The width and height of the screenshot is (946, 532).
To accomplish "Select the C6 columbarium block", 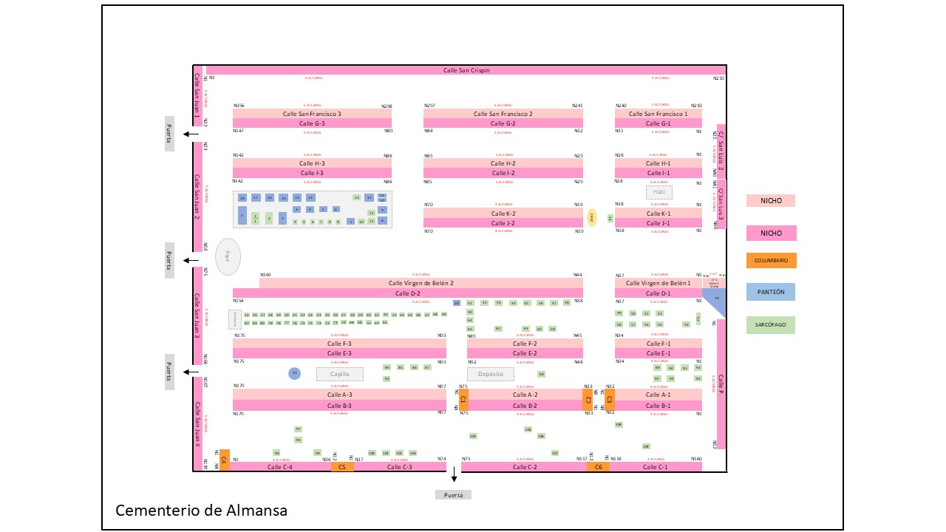I will coord(598,467).
